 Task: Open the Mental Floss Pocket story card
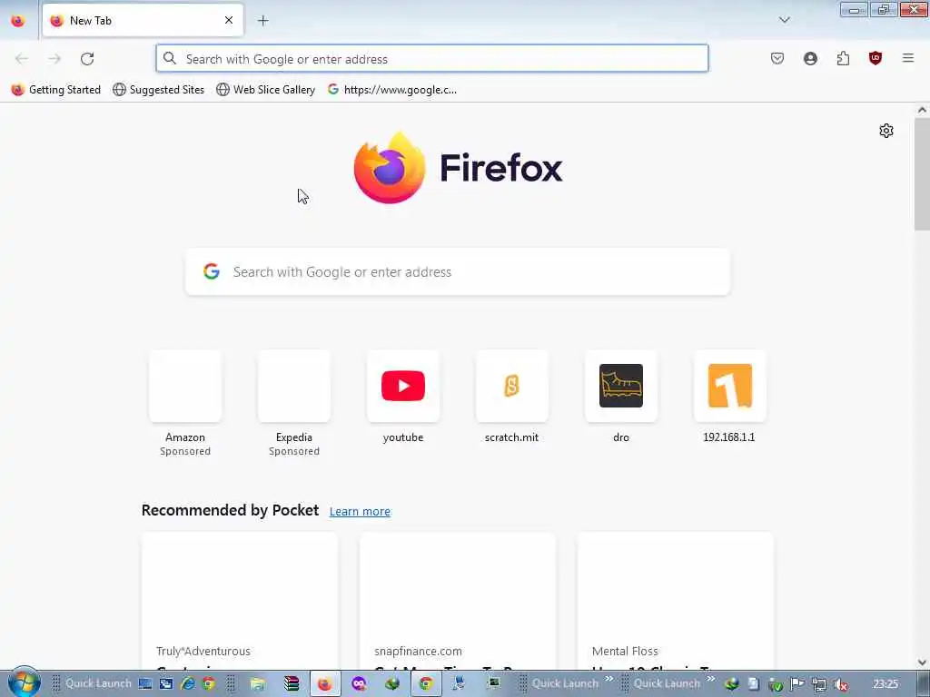(x=676, y=601)
